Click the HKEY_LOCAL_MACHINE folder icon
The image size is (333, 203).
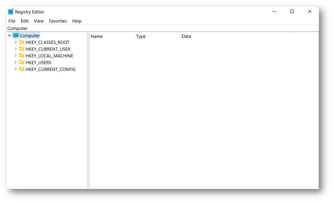click(22, 56)
